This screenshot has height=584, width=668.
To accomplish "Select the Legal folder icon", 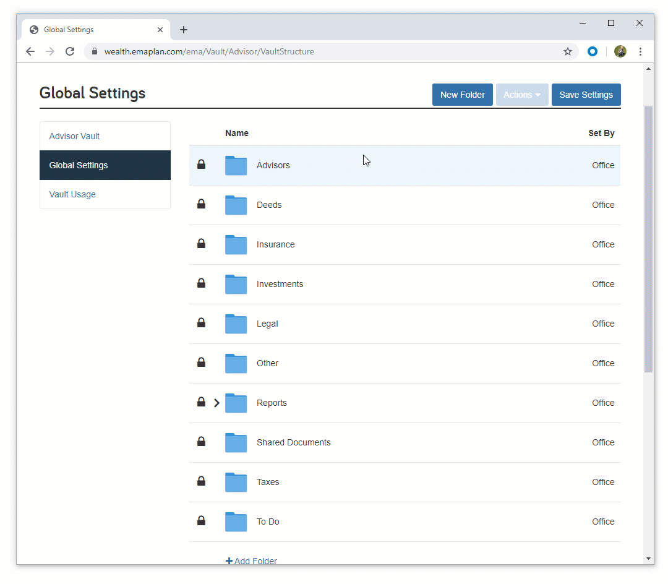I will click(x=236, y=324).
